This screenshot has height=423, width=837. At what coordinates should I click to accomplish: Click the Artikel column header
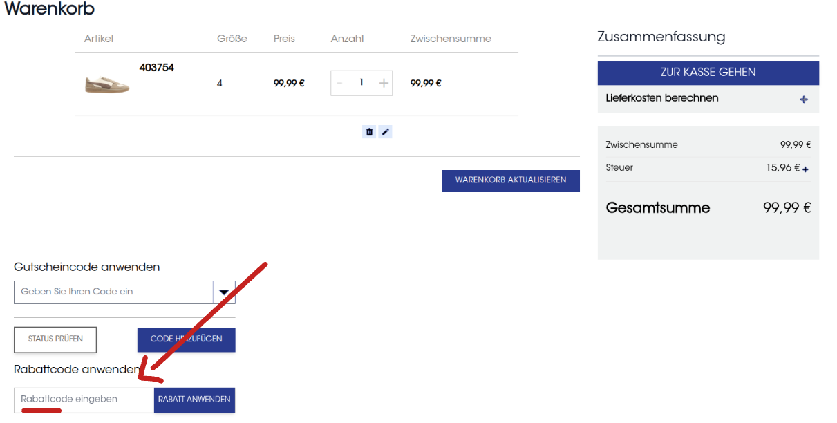pyautogui.click(x=98, y=39)
